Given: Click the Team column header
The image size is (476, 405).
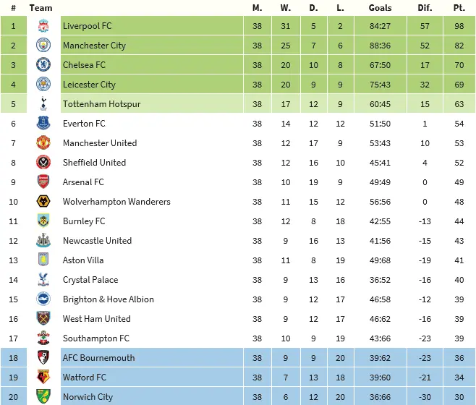Looking at the screenshot, I should pos(41,8).
